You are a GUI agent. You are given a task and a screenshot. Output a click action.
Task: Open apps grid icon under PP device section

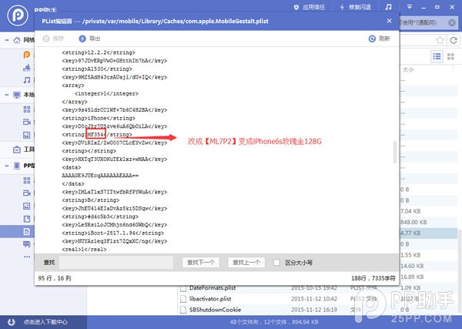click(x=27, y=180)
